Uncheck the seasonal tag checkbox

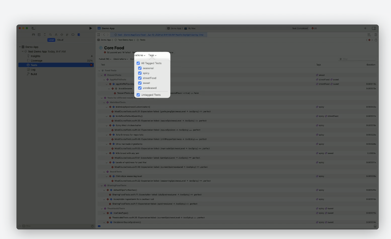[x=140, y=68]
